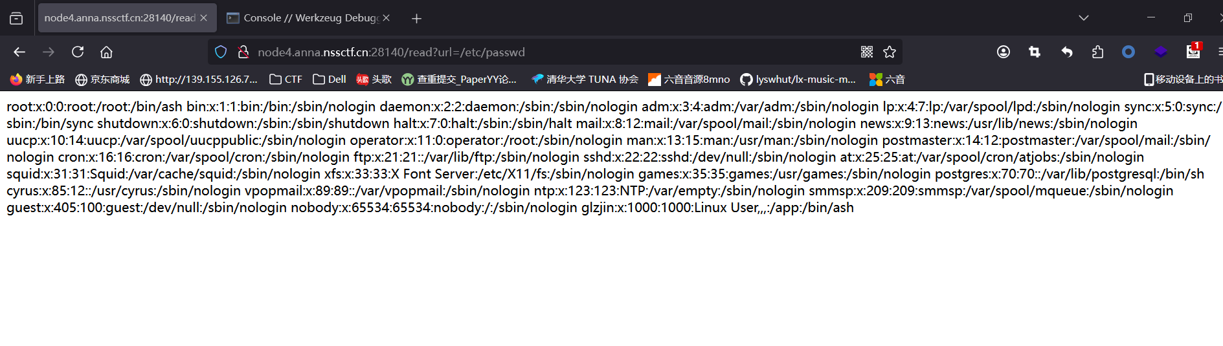
Task: Open a new tab
Action: click(x=416, y=18)
